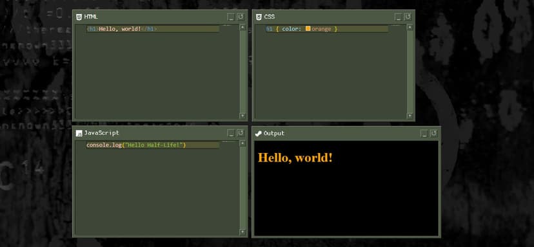
Task: Click the scroll down arrow in JavaScript editor
Action: 243,232
